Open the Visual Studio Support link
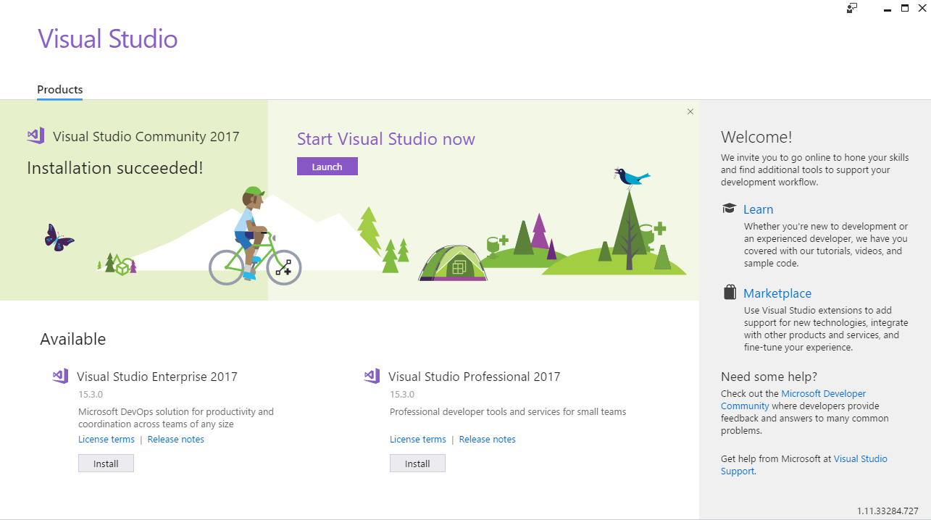Viewport: 931px width, 520px height. point(804,465)
